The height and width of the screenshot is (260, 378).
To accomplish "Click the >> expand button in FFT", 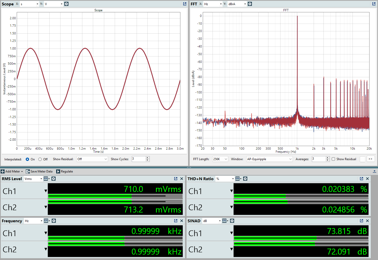I will (370, 159).
